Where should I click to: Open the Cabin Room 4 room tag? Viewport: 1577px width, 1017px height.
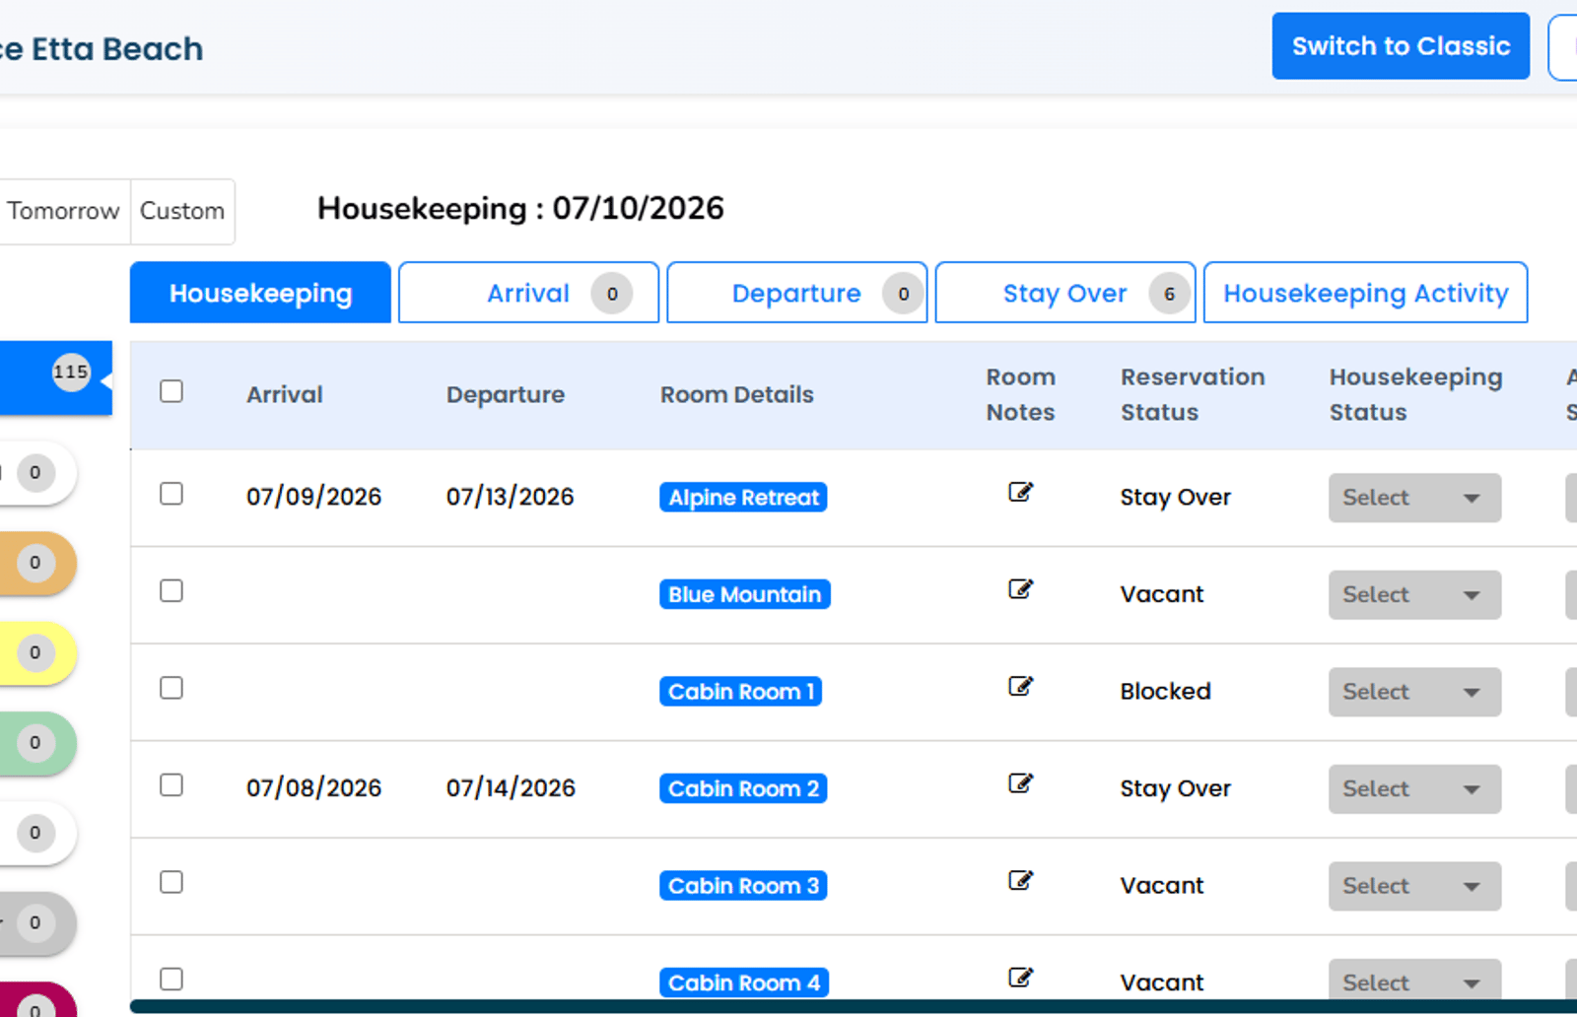(743, 983)
